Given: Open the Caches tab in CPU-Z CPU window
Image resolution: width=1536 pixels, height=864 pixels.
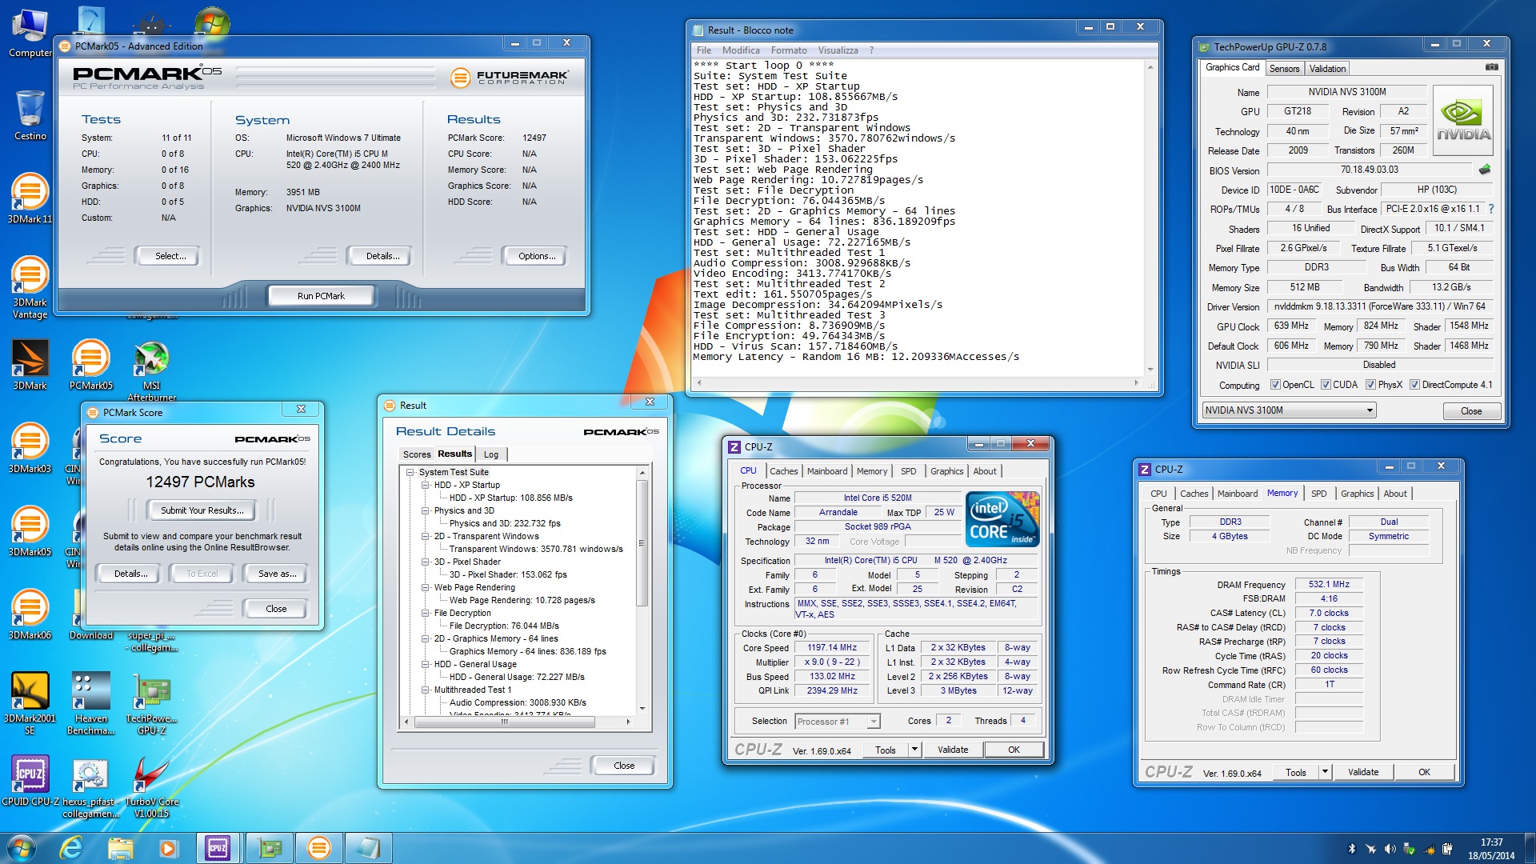Looking at the screenshot, I should point(783,471).
